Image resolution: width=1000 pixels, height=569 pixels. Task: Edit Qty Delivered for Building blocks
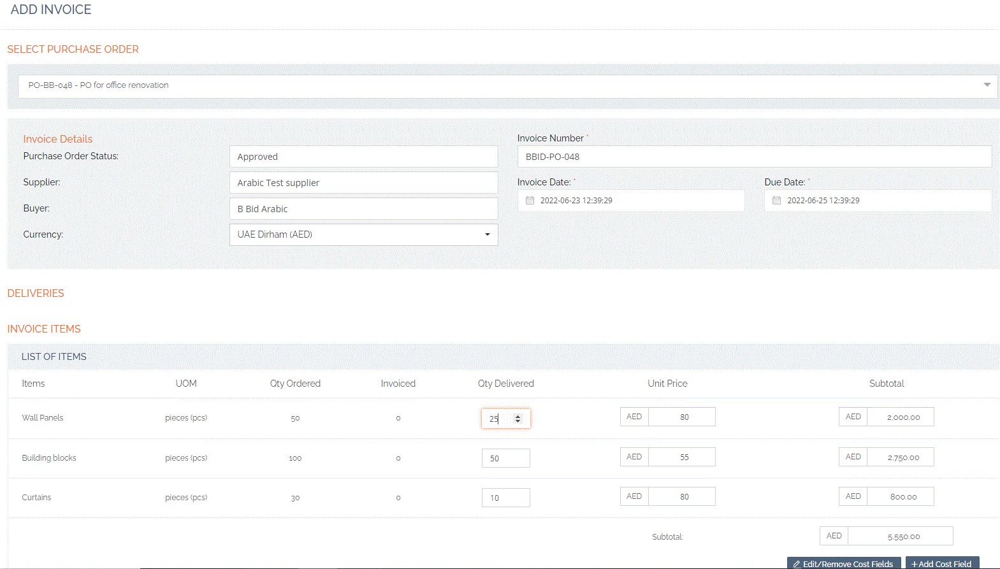click(505, 458)
